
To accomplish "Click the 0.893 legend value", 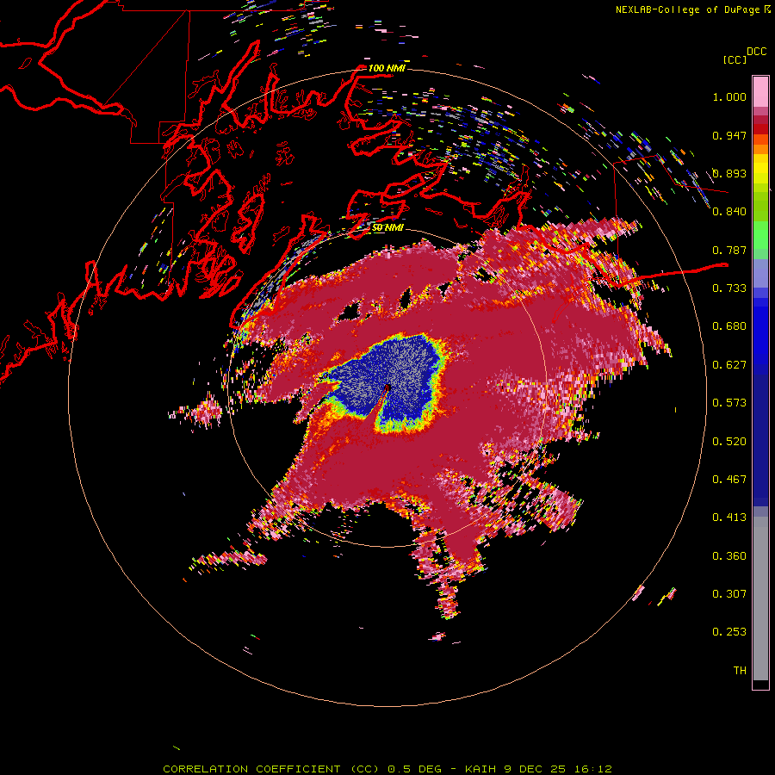I will tap(729, 173).
